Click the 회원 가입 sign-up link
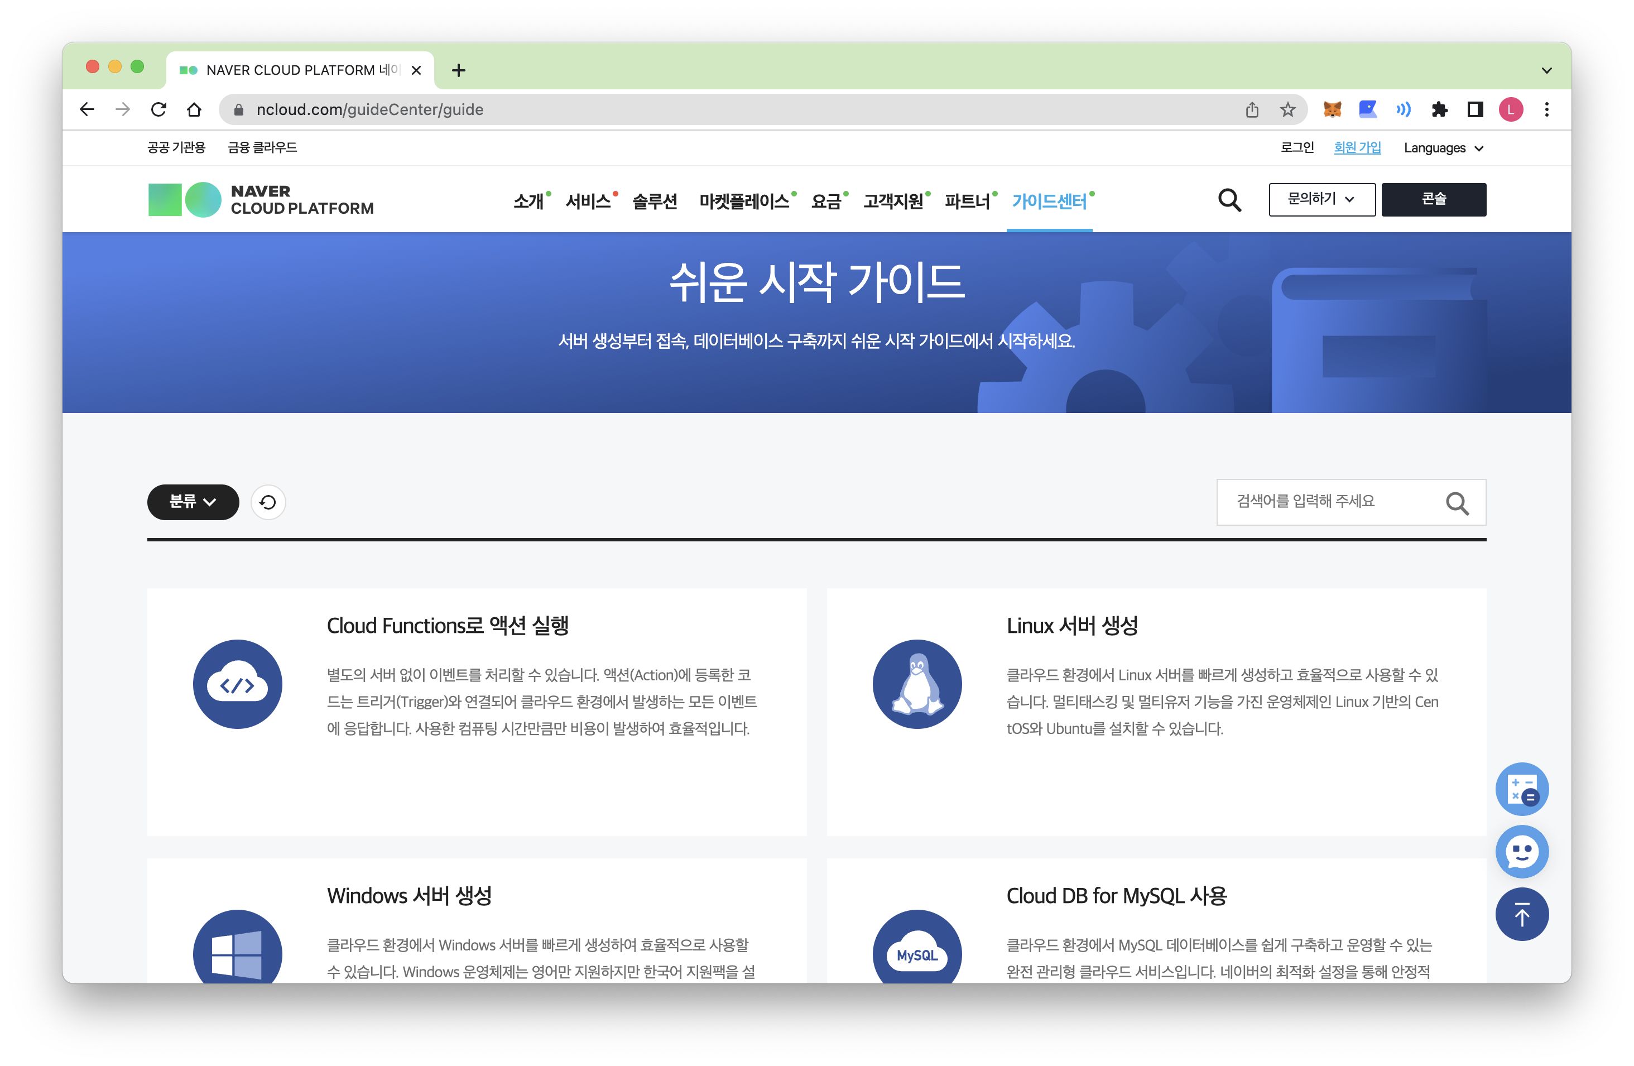 pyautogui.click(x=1357, y=147)
